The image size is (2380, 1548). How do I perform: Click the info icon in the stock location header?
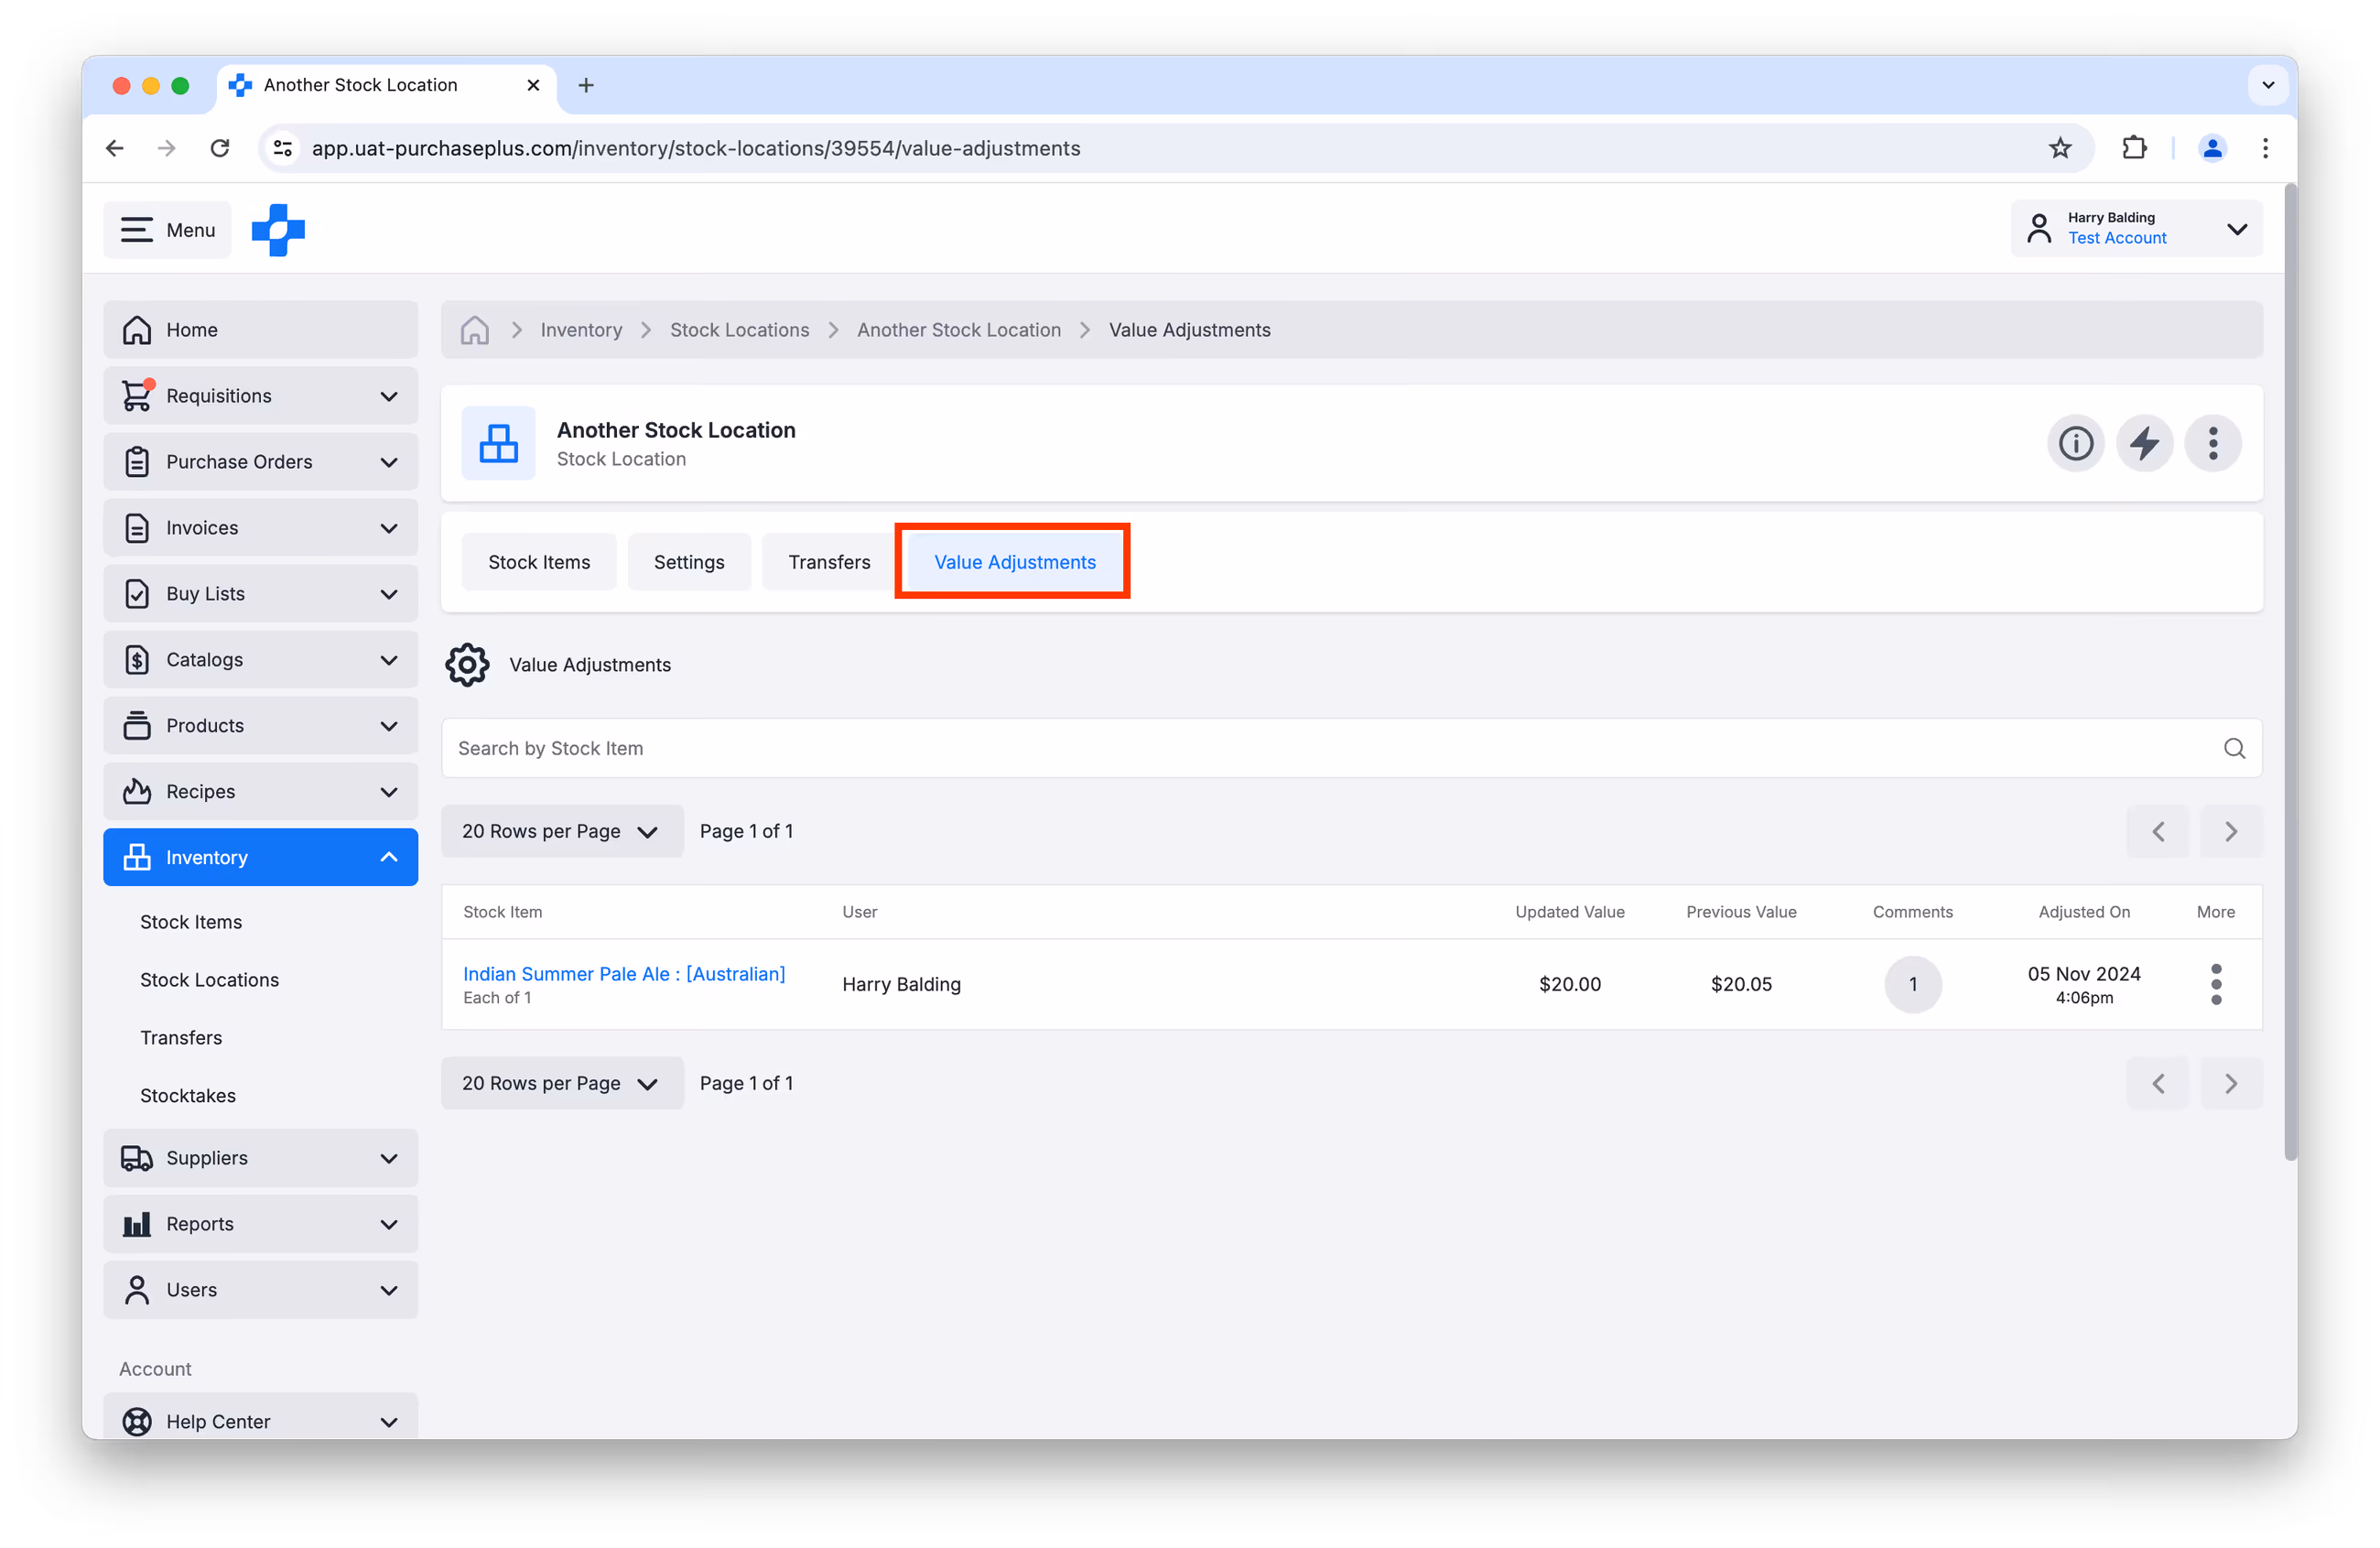pos(2075,443)
